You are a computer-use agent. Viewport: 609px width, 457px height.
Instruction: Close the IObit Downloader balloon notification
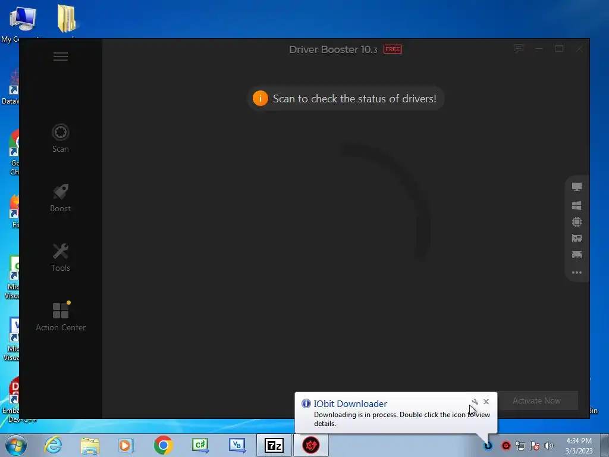[486, 402]
